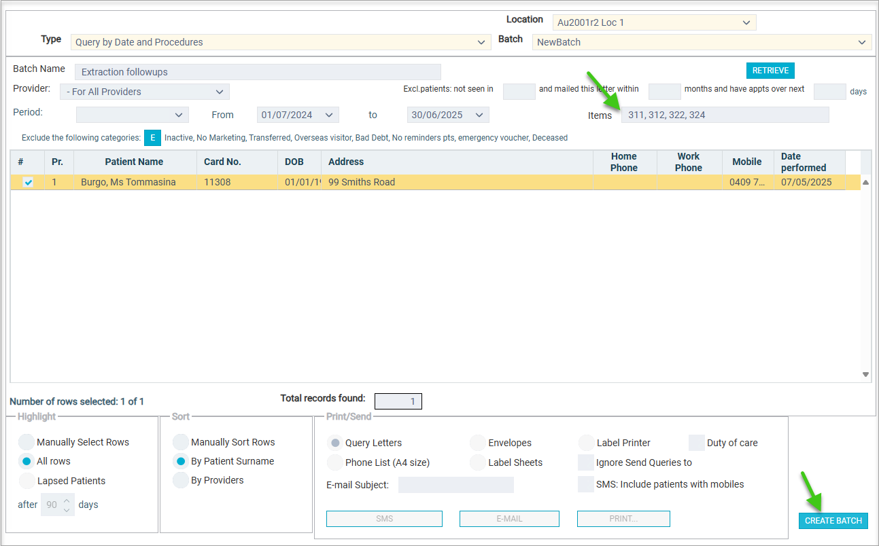Click address cell 99 Smiths Road
Screen dimensions: 879x546
tap(457, 182)
